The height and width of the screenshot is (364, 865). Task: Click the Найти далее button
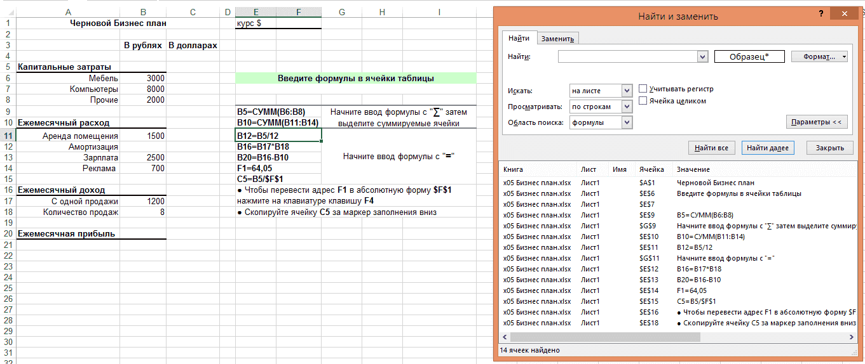click(x=767, y=148)
